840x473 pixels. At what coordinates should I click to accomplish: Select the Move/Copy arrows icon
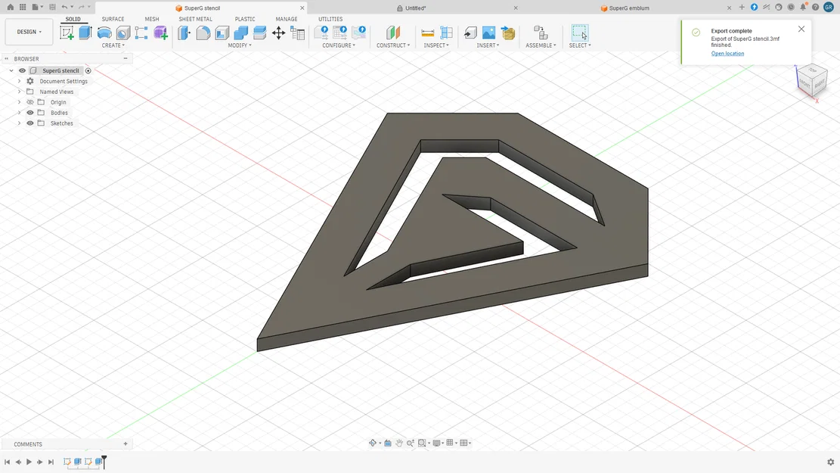(x=278, y=33)
